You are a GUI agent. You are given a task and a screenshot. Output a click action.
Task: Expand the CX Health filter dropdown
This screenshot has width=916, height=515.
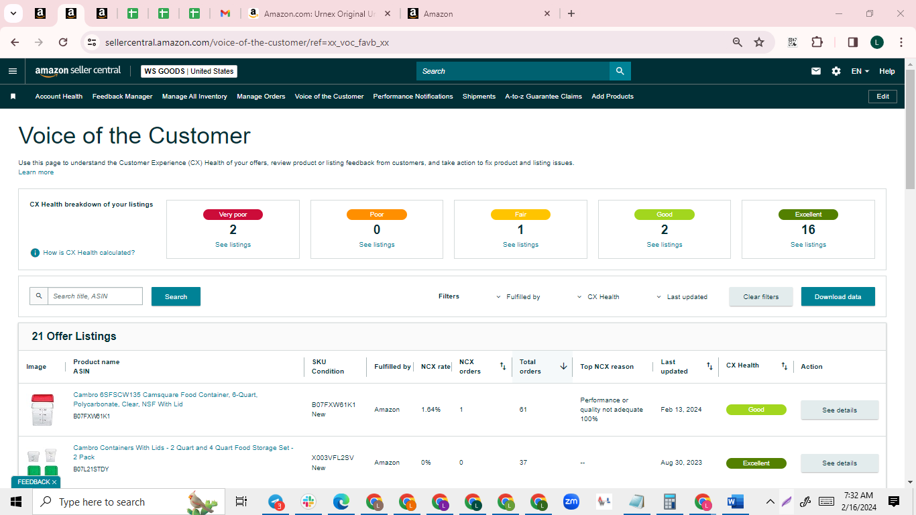(598, 296)
